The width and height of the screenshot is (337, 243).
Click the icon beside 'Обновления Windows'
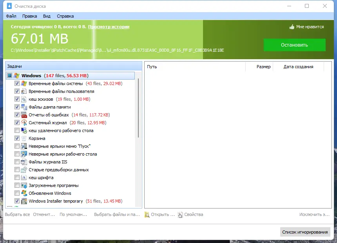pos(24,193)
